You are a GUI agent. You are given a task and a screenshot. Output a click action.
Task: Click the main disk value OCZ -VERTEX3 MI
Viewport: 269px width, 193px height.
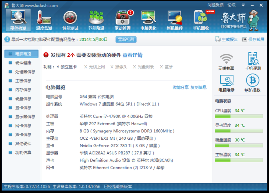(118, 138)
